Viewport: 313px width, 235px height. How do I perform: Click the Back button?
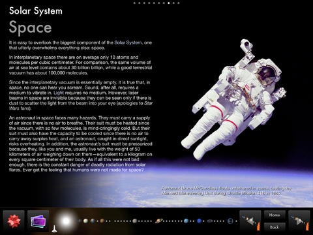coord(275,227)
